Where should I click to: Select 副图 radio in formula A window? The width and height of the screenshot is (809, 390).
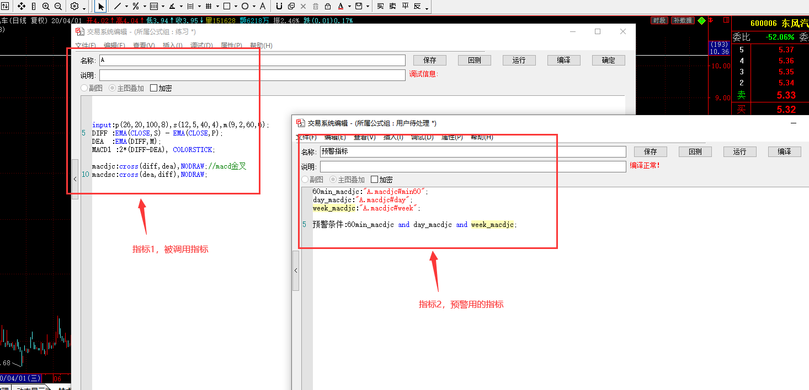tap(84, 88)
